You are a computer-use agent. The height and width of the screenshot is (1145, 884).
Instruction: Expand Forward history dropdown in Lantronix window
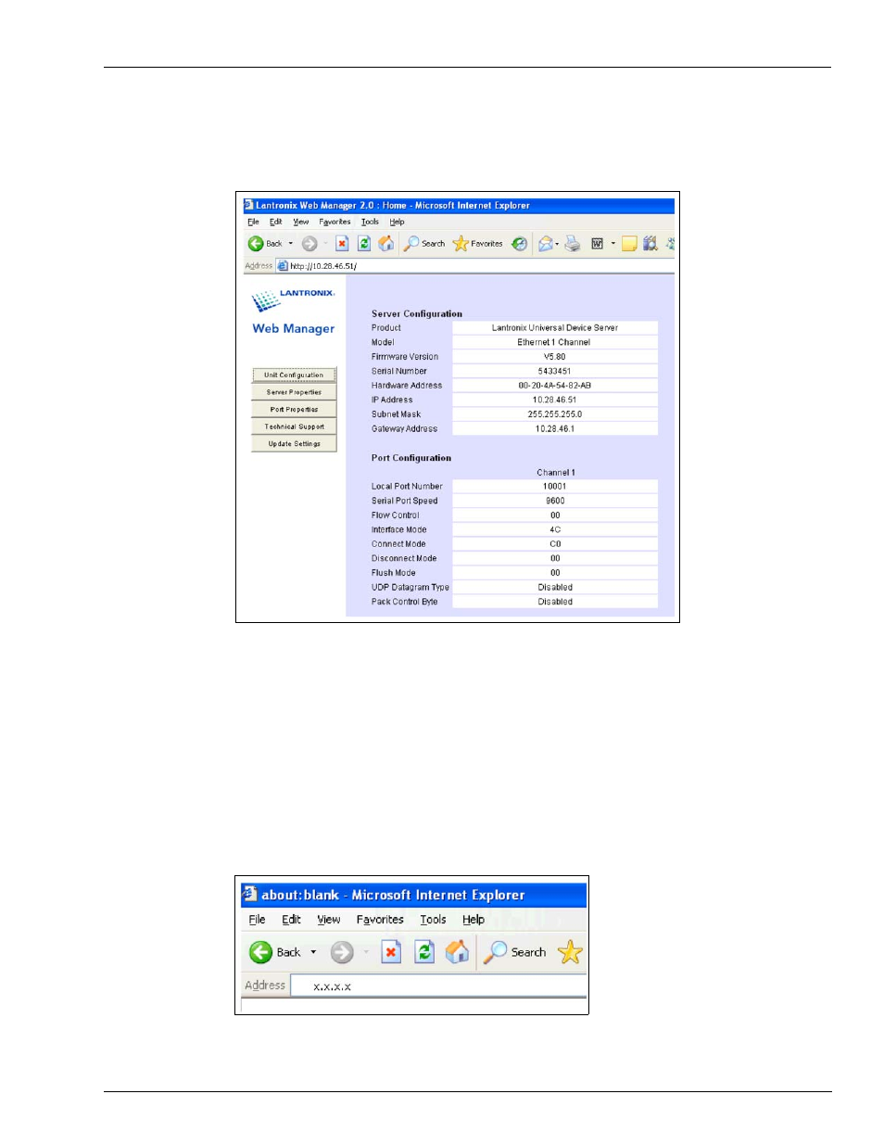tap(325, 244)
